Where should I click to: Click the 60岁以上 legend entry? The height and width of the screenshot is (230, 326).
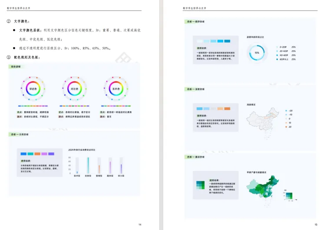tap(286, 59)
